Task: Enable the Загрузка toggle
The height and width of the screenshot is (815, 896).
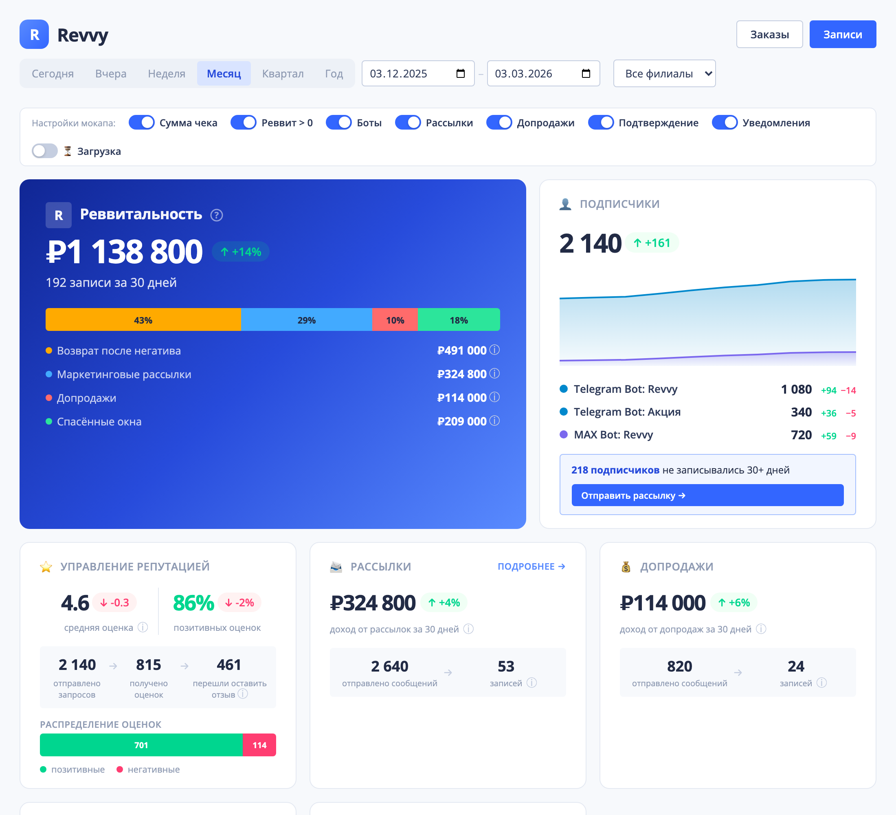Action: [x=44, y=151]
